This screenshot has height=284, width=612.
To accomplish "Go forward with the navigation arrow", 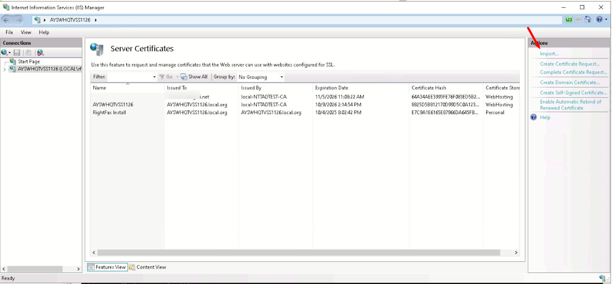I will (19, 20).
